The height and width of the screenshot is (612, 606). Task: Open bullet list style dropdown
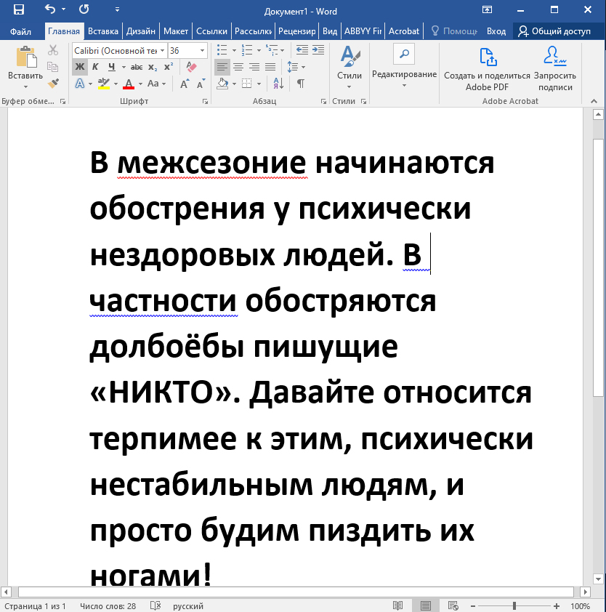coord(234,50)
